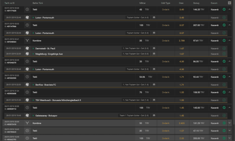
Task: Sort by the Tarih ve ID column header
Action: point(9,3)
